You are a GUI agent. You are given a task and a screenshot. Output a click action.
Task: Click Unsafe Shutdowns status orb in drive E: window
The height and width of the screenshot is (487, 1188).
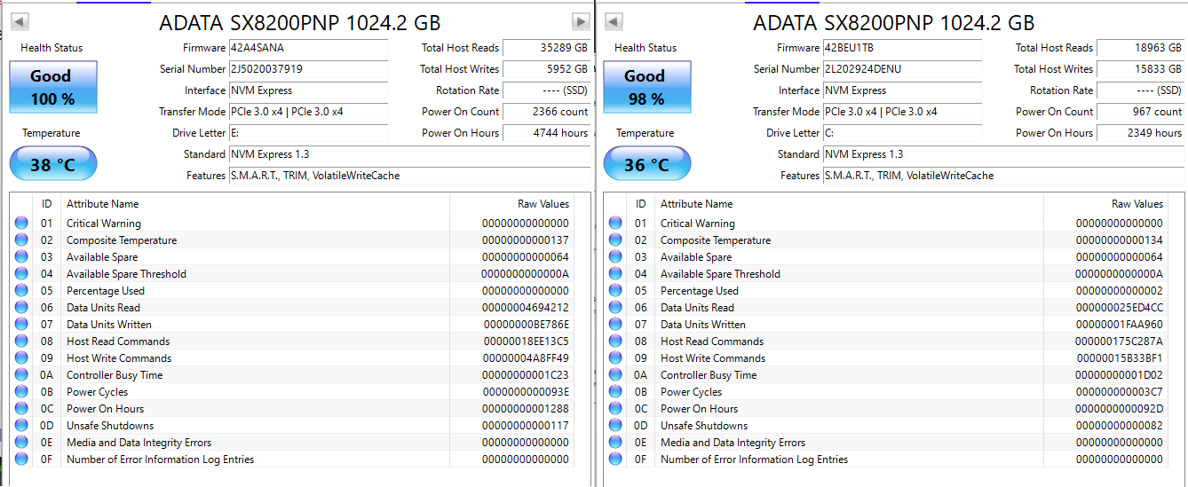coord(21,426)
